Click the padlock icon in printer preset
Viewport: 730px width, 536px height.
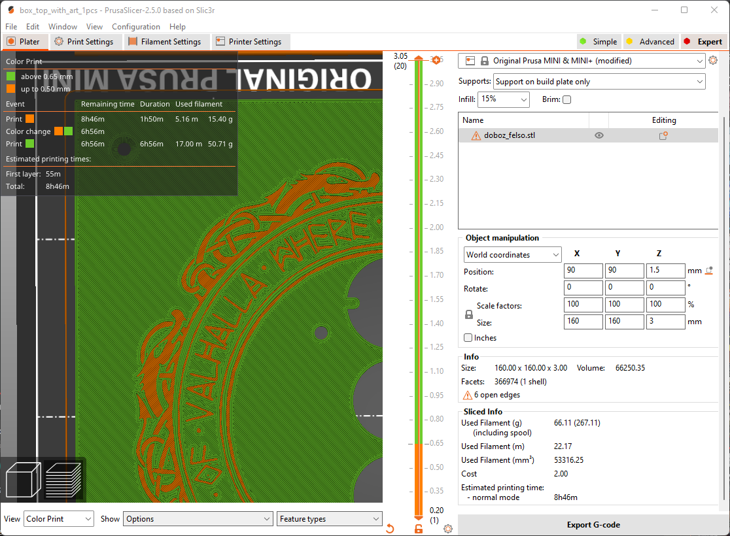coord(485,61)
